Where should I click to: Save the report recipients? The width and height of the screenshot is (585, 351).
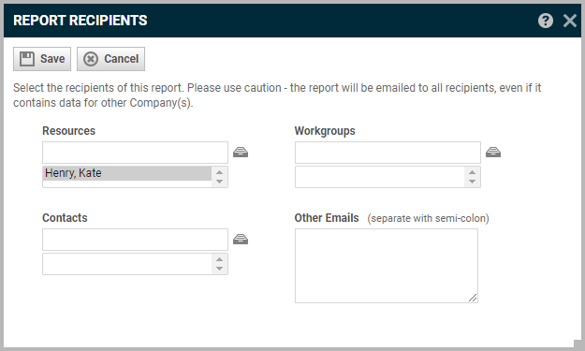(42, 59)
